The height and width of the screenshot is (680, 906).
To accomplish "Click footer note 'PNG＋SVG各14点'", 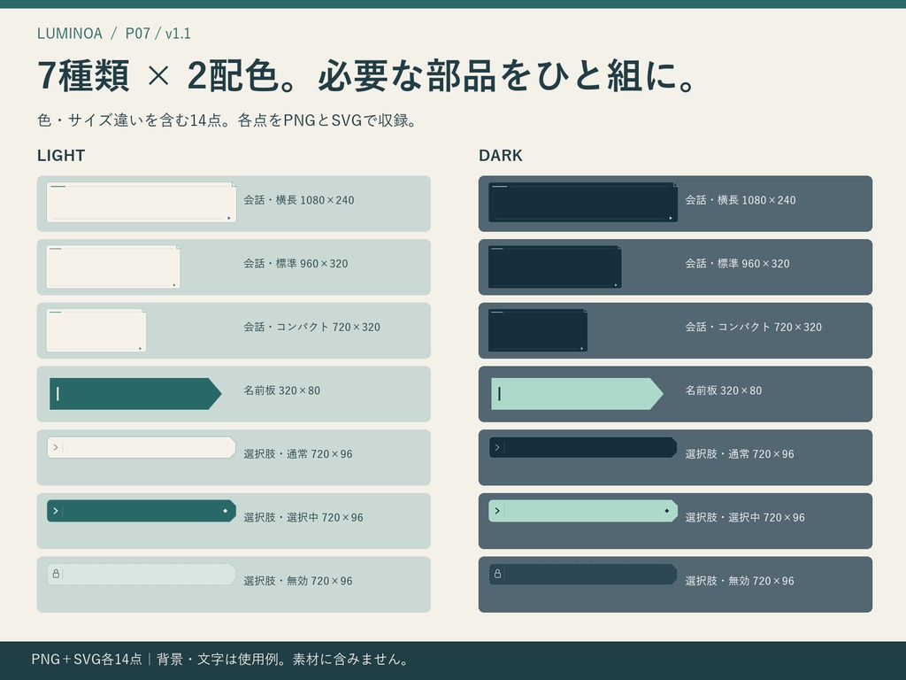I will pos(87,659).
